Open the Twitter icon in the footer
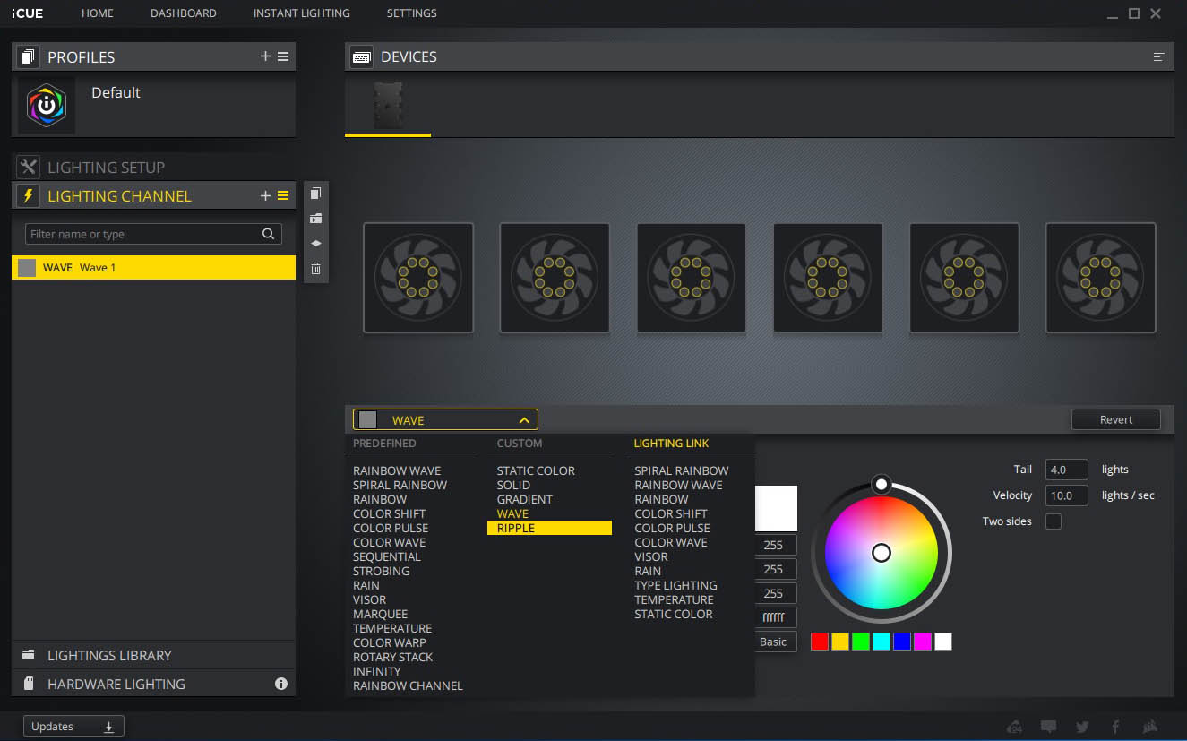 [x=1082, y=727]
